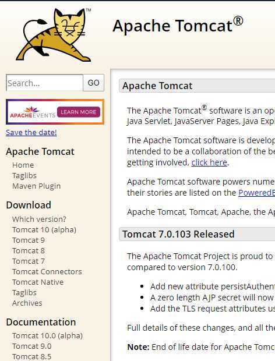Open Tomcat 10.0 (alpha) documentation
Image resolution: width=275 pixels, height=361 pixels.
click(47, 336)
